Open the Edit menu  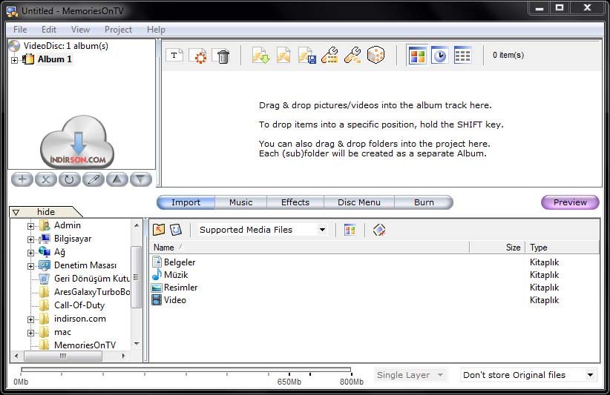coord(49,30)
